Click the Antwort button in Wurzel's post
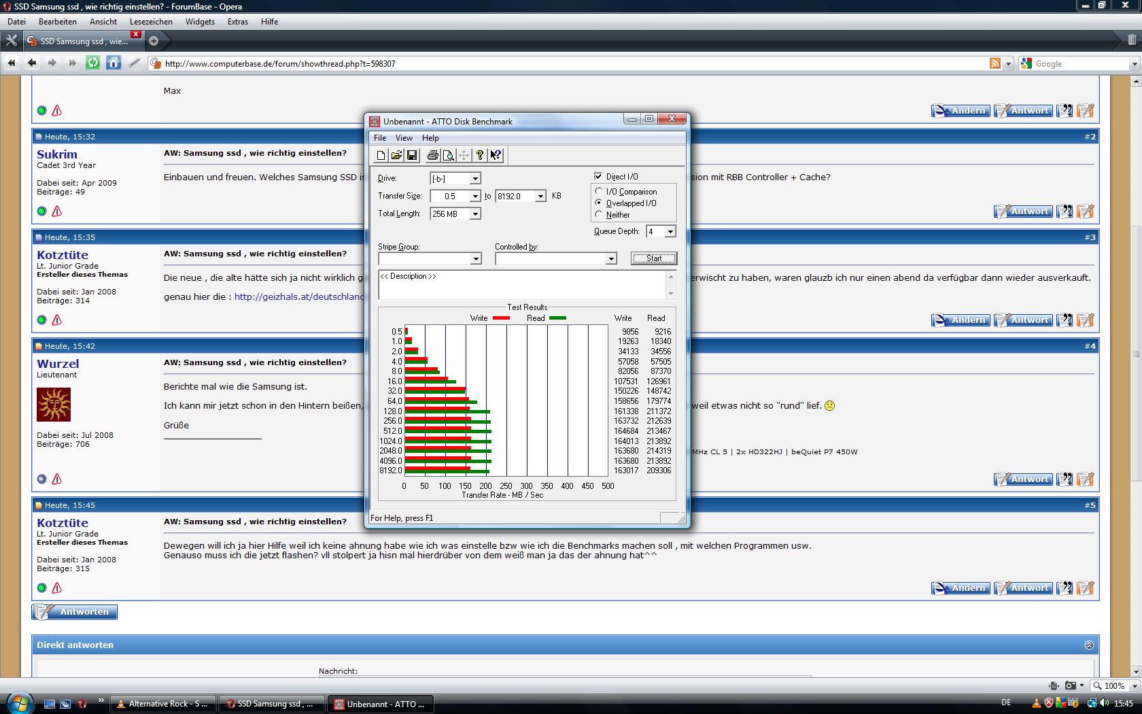This screenshot has height=714, width=1142. pos(1023,479)
